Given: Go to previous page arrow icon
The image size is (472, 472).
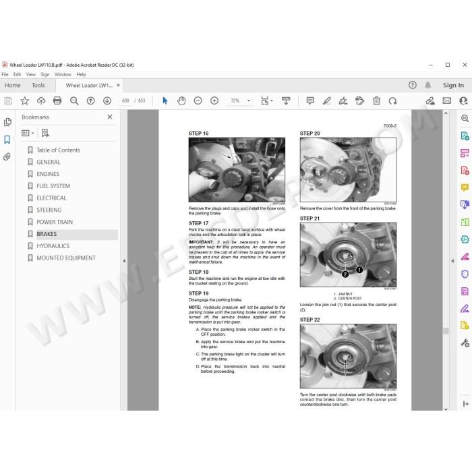Looking at the screenshot, I should point(90,101).
